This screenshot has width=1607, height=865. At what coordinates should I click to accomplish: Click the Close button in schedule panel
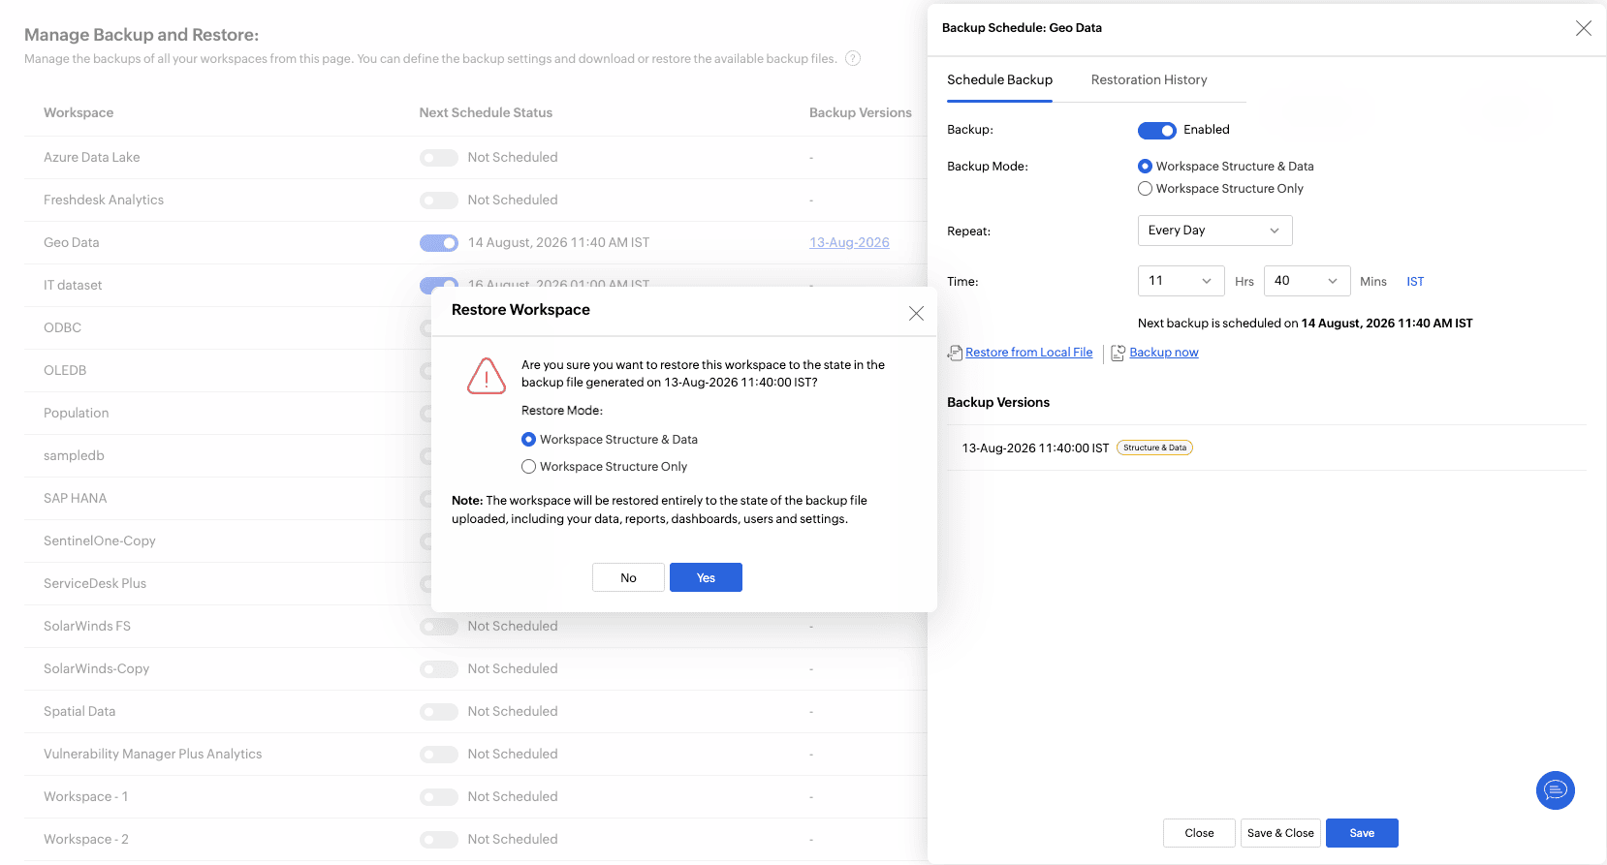[1199, 833]
